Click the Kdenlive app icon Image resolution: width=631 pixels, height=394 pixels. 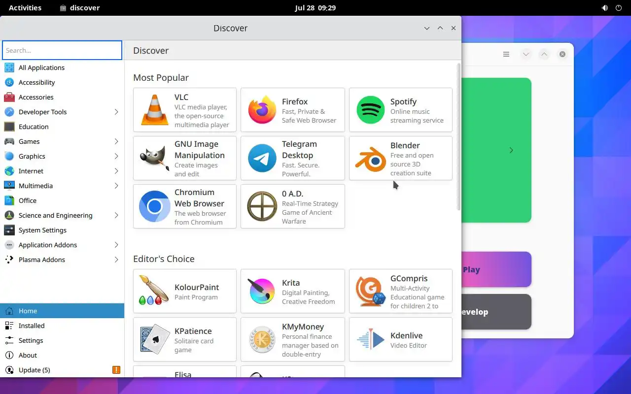371,339
